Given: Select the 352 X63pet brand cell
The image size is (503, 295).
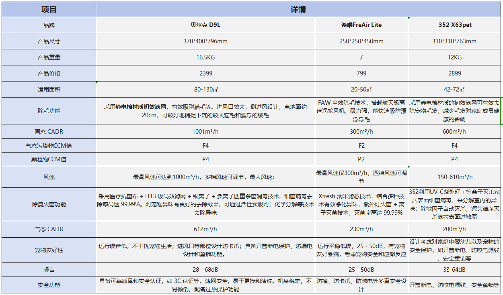Looking at the screenshot, I should [454, 25].
